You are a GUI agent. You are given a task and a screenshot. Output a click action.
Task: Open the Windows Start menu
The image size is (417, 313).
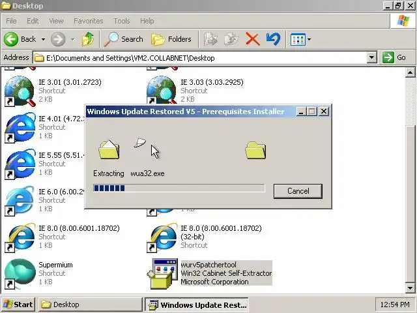(18, 305)
